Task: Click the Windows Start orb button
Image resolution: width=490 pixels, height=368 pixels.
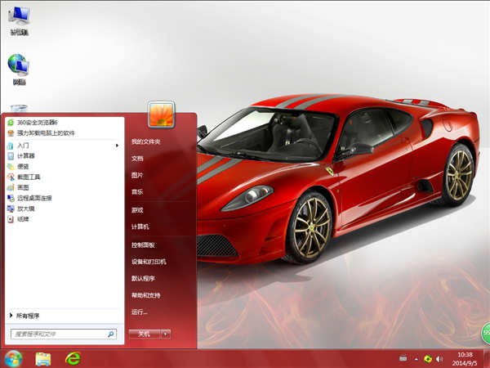Action: 13,358
